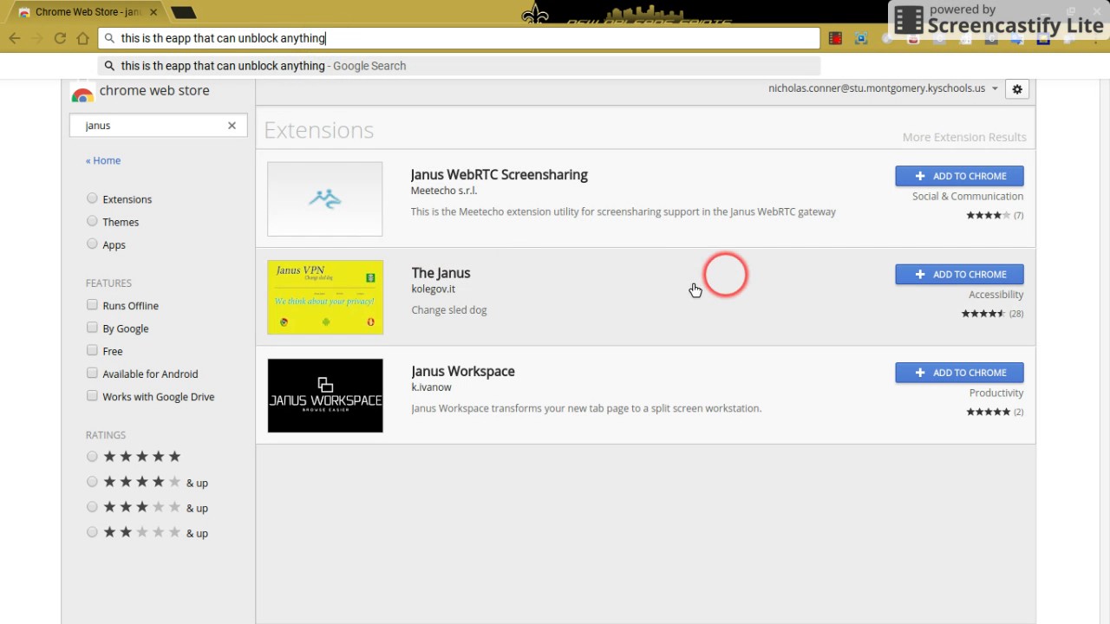The width and height of the screenshot is (1110, 624).
Task: Filter by four stars & up
Action: [x=92, y=481]
